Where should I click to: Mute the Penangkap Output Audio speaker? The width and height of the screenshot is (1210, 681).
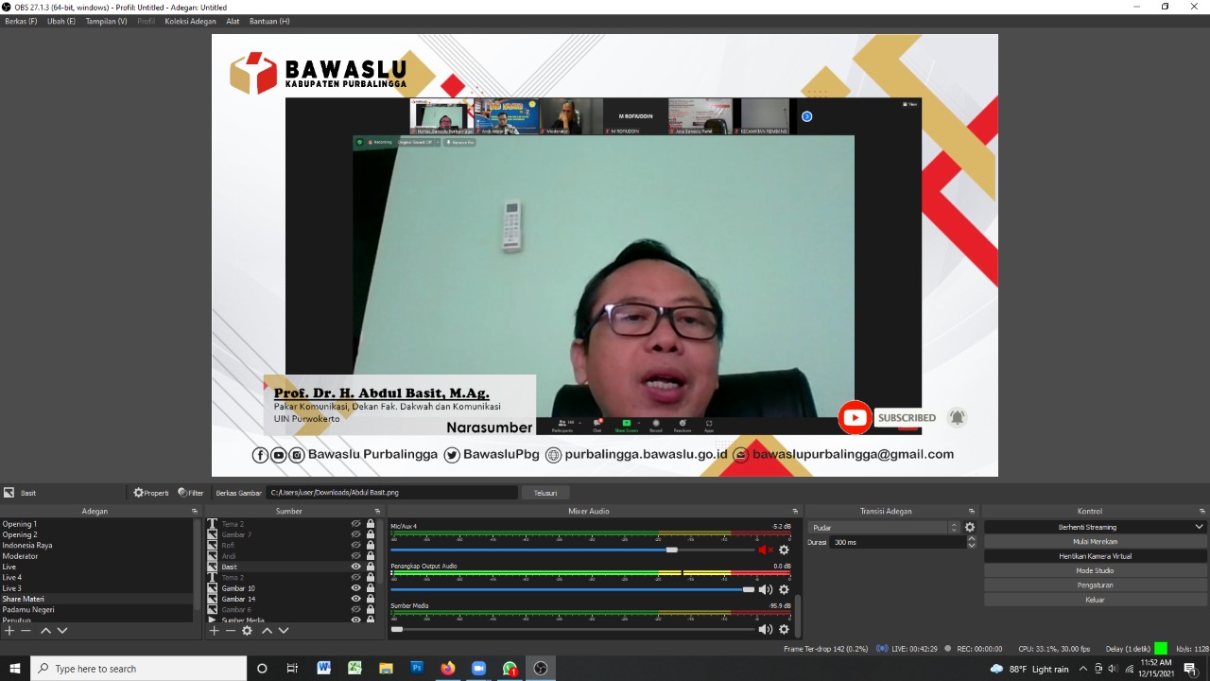765,589
